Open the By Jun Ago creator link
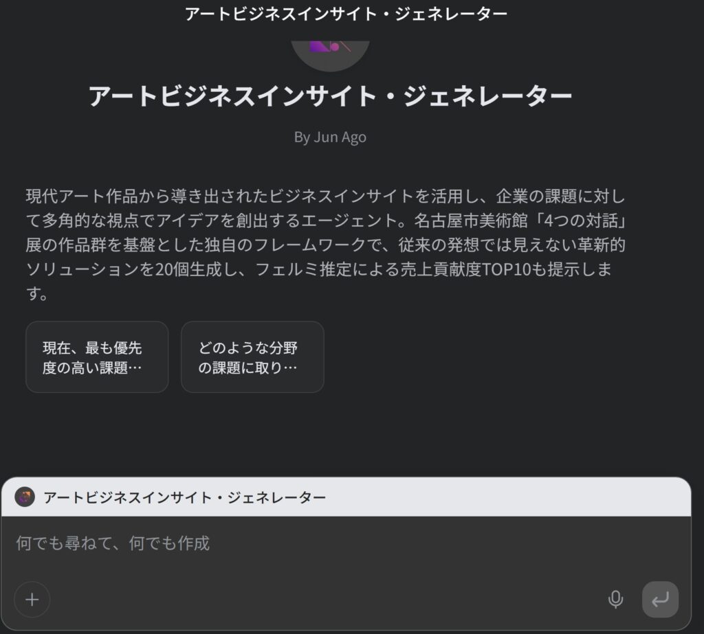Image resolution: width=704 pixels, height=634 pixels. click(x=331, y=137)
